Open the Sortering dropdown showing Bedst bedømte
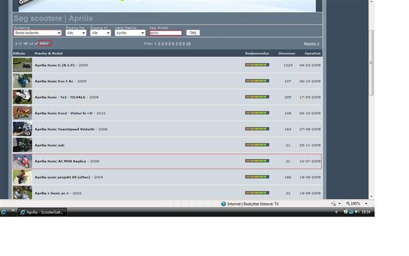This screenshot has height=256, width=409. click(x=37, y=33)
